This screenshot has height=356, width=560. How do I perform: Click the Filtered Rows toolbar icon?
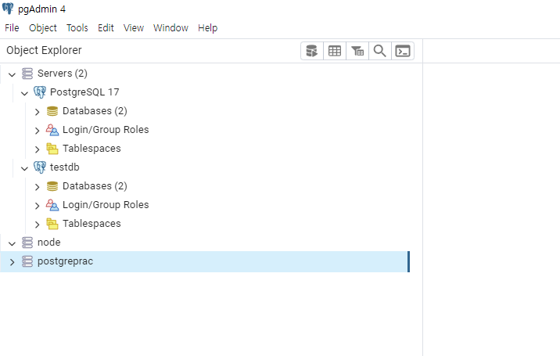click(x=357, y=51)
